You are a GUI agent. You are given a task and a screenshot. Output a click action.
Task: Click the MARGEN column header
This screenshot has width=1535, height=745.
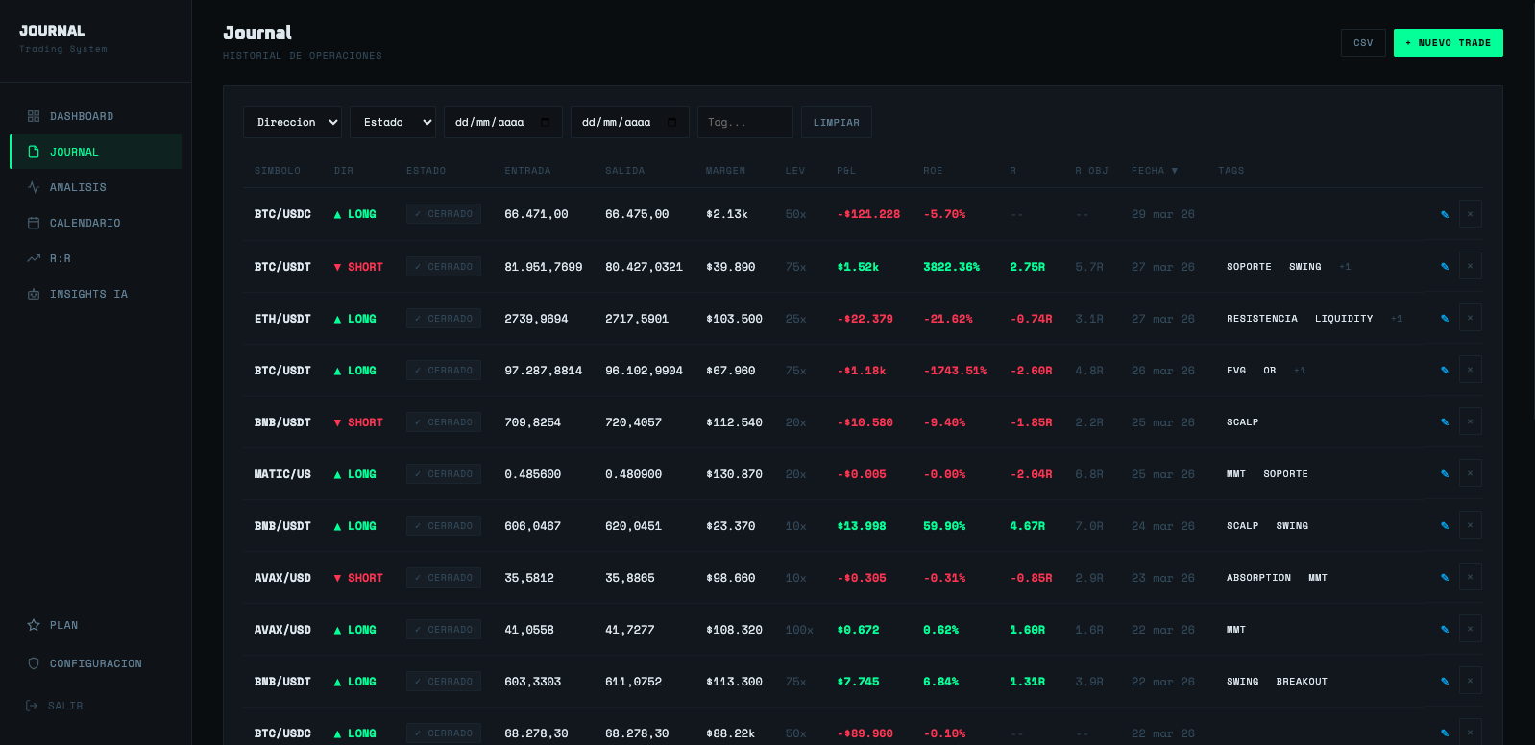[x=725, y=170]
